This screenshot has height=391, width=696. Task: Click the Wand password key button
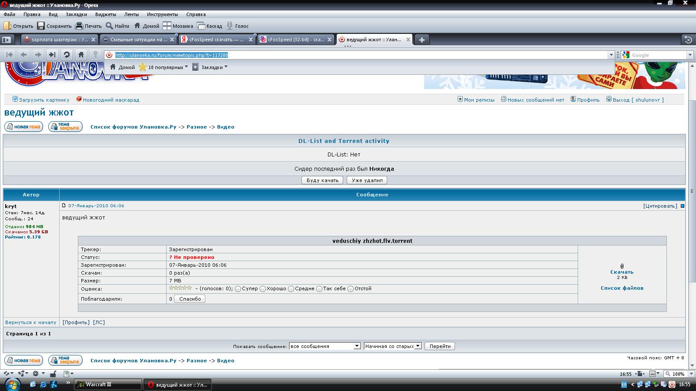coord(95,55)
